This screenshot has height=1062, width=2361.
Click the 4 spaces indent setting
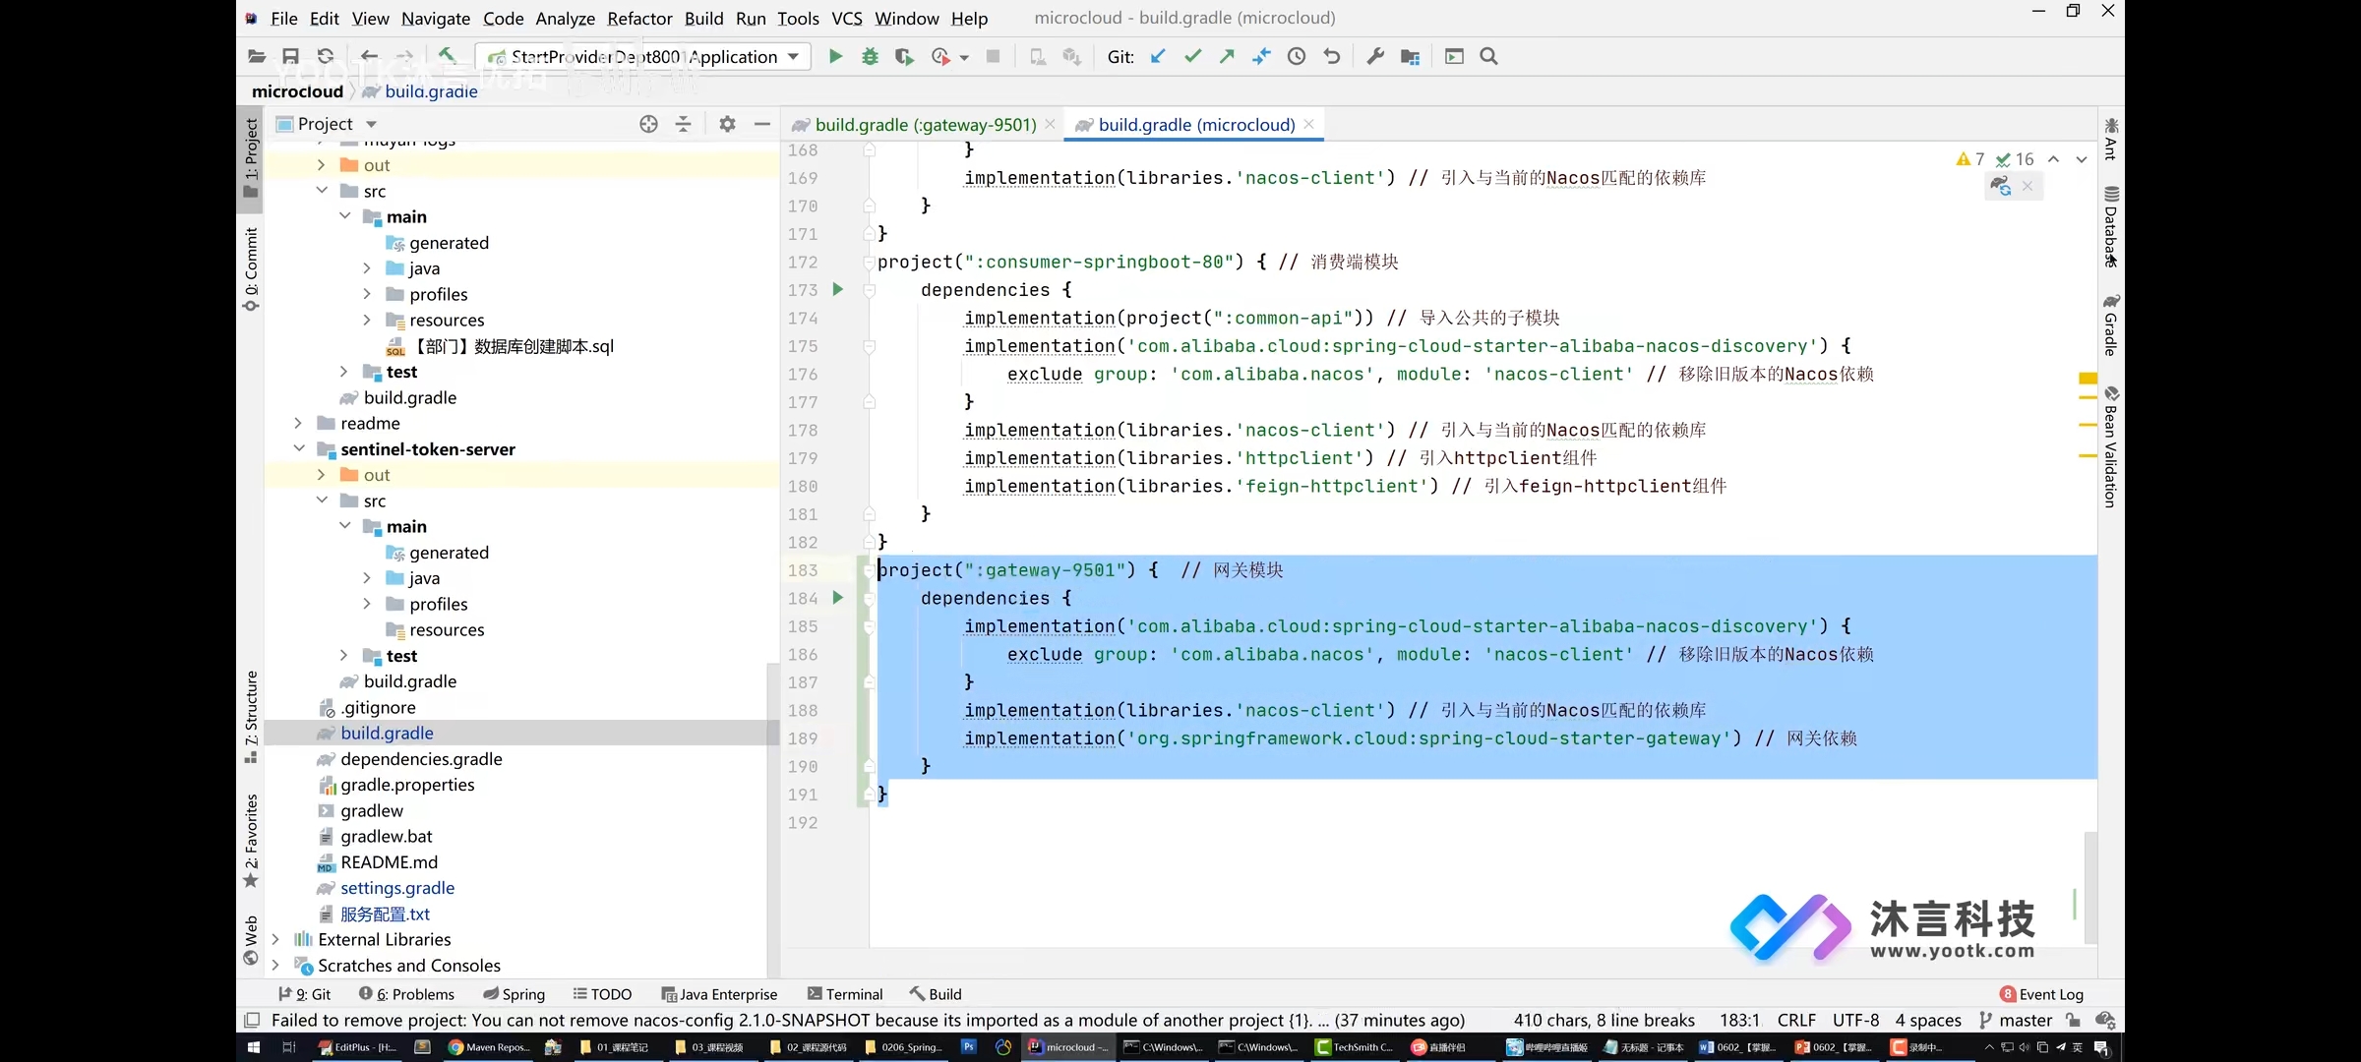[1928, 1020]
